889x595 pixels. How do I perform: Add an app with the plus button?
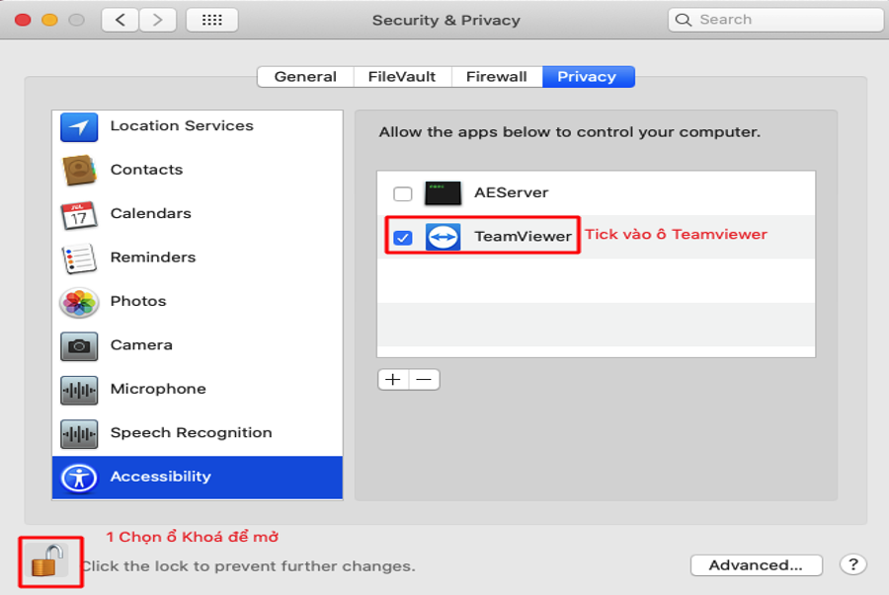(393, 379)
